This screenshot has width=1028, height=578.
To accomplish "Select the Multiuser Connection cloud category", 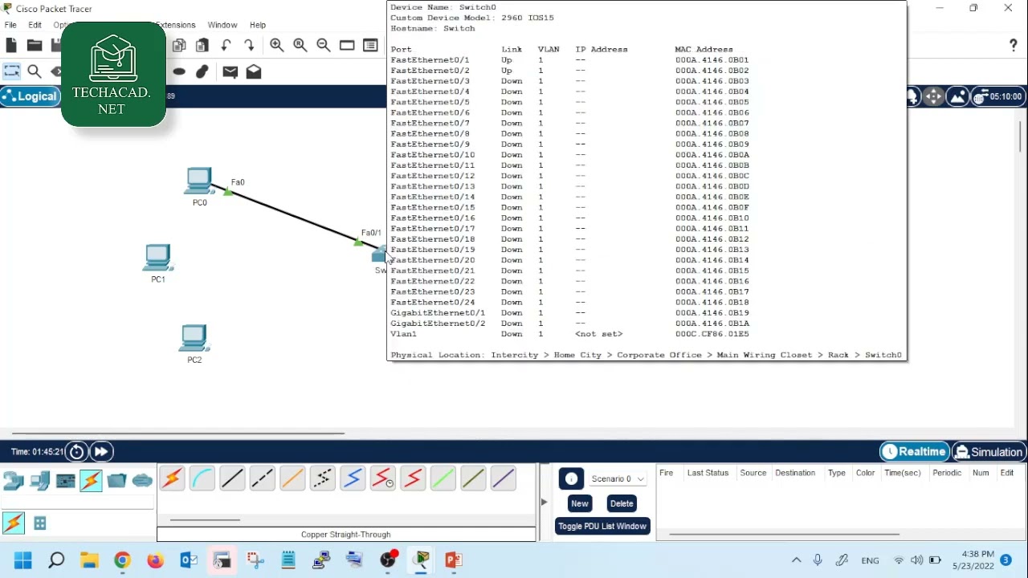I will click(x=142, y=481).
